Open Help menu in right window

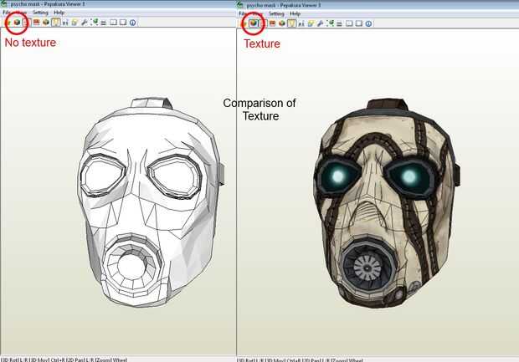[x=295, y=13]
